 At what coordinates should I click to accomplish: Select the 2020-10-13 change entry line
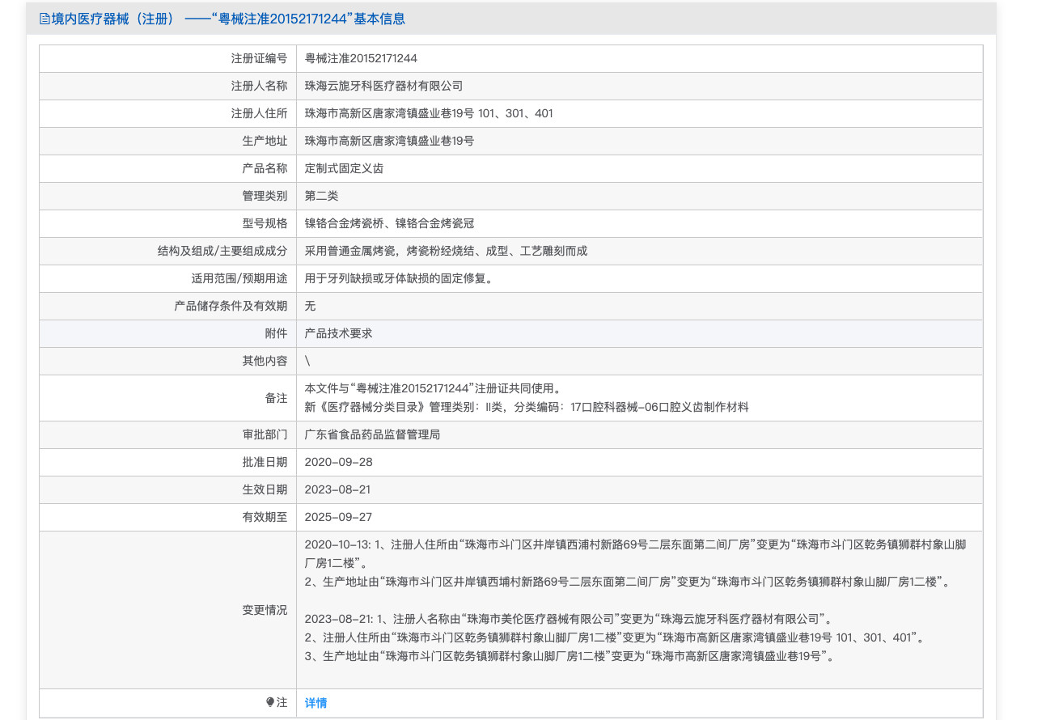[x=635, y=554]
